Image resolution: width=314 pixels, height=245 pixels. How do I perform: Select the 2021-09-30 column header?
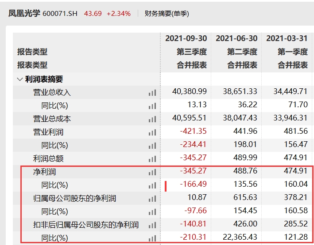point(186,38)
